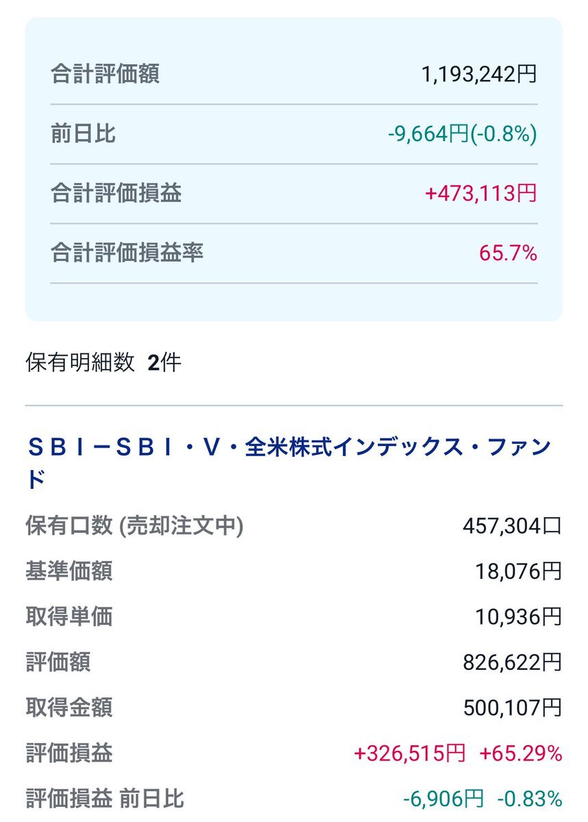588x822 pixels.
Task: Click the 457,304口 units held value
Action: point(512,526)
